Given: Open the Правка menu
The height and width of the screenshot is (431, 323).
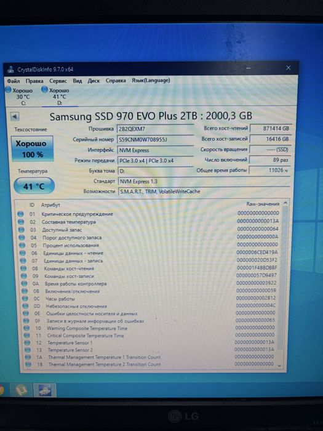Looking at the screenshot, I should [x=34, y=81].
